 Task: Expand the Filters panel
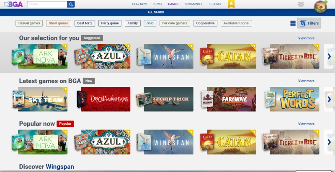tap(309, 23)
